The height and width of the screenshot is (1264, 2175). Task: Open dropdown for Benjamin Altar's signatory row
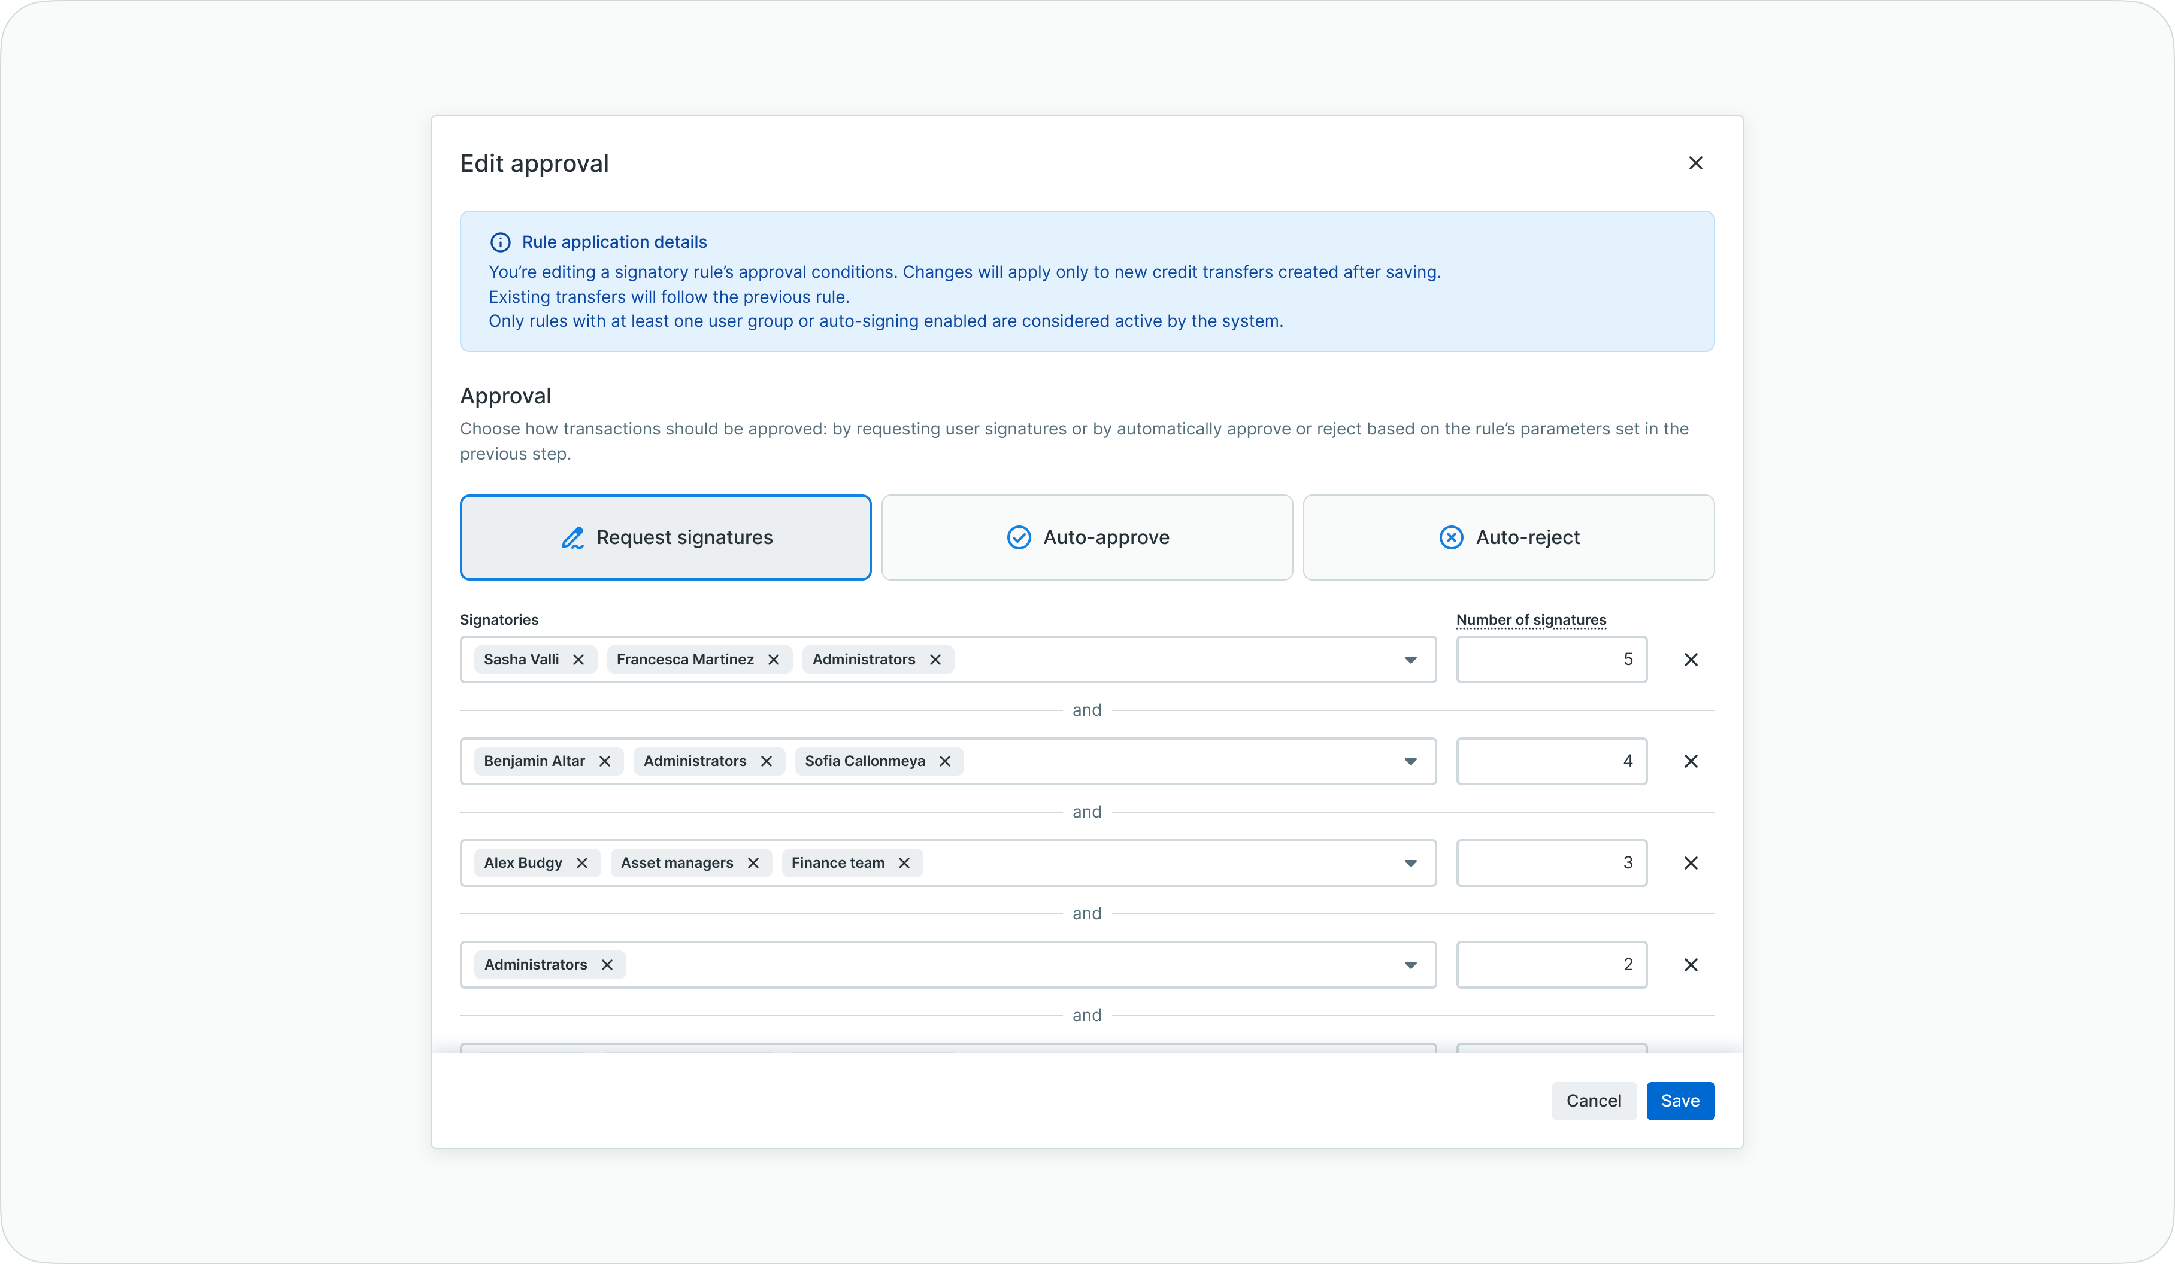(1410, 762)
